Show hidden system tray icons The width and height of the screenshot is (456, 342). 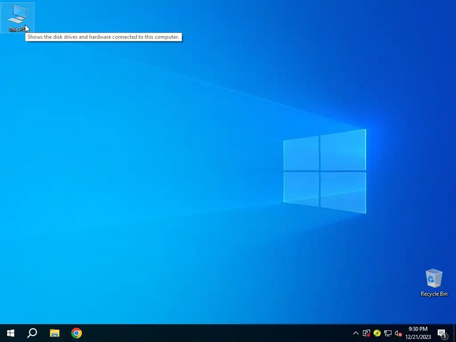[356, 333]
